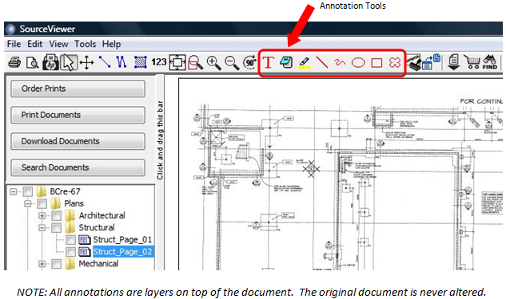Check the Structural folder checkbox
Viewport: 506px width, 299px height.
pos(57,228)
